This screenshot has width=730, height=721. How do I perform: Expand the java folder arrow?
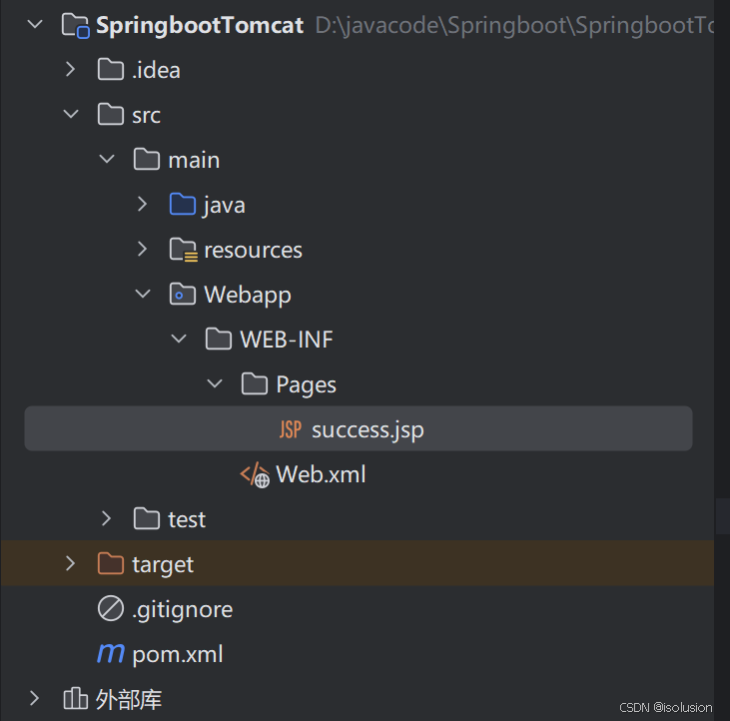click(x=142, y=204)
